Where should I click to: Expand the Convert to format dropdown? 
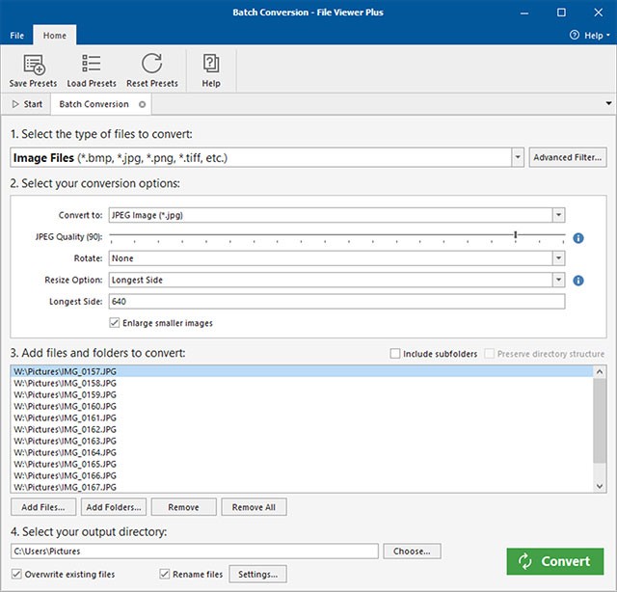click(558, 215)
